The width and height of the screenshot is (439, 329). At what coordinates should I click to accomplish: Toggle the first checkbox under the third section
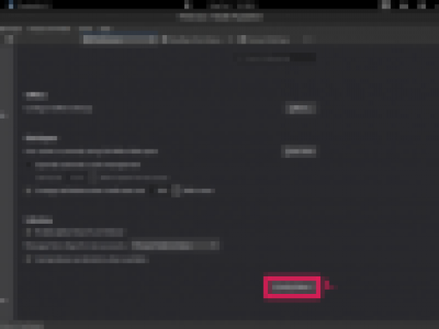[x=28, y=232]
